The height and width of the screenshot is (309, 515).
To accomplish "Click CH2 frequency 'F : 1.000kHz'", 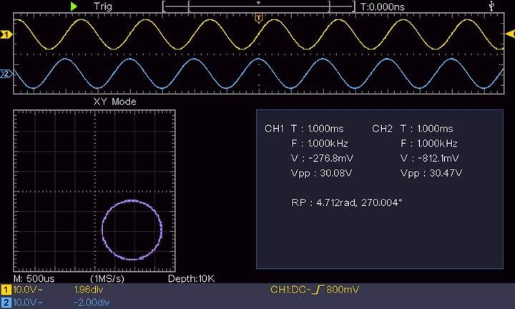I will click(x=429, y=143).
